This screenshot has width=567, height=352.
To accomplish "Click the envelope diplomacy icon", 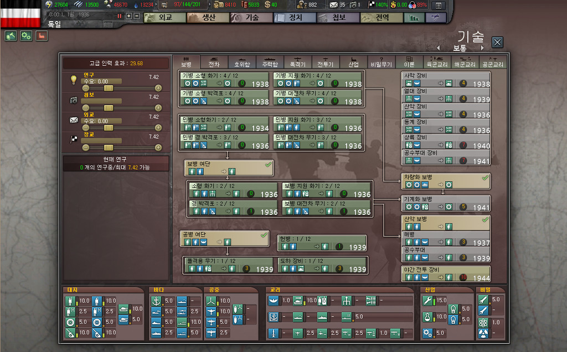I will [x=73, y=119].
